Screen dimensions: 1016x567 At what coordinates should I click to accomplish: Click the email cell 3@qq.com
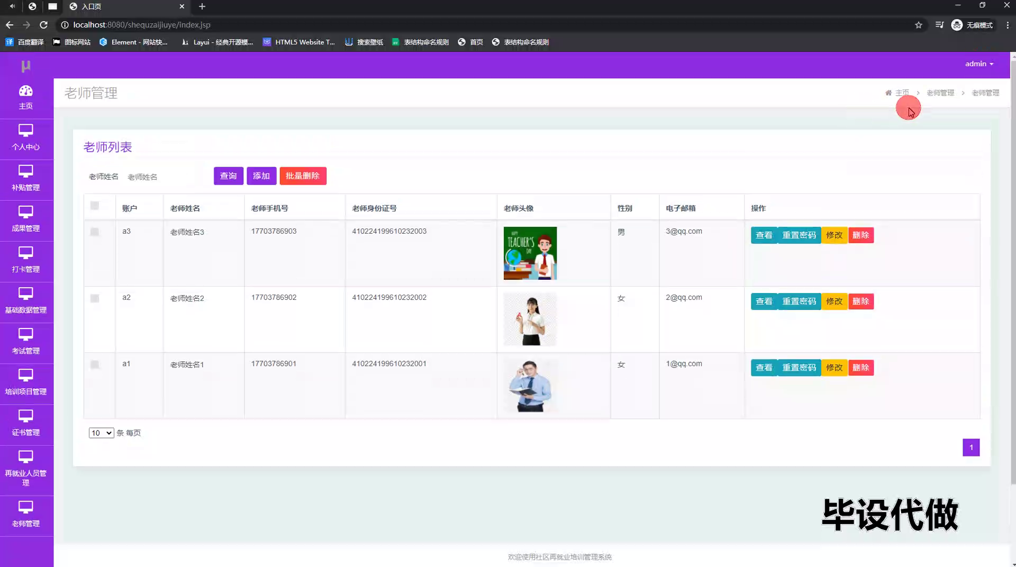(x=684, y=231)
